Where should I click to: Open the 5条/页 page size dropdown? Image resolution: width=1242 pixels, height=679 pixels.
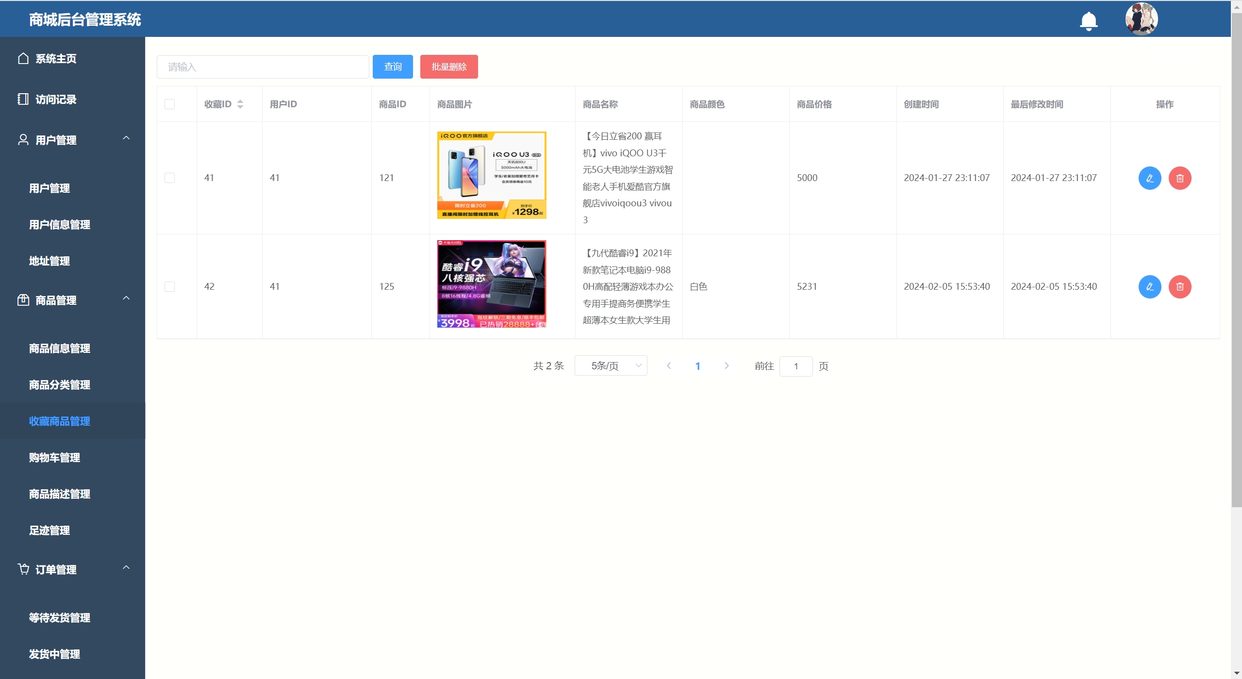611,366
